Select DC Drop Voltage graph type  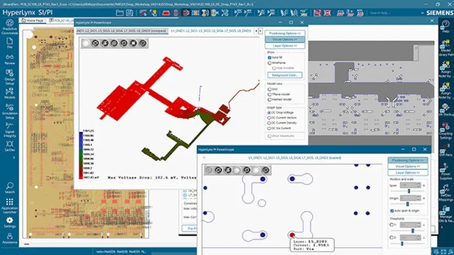269,112
